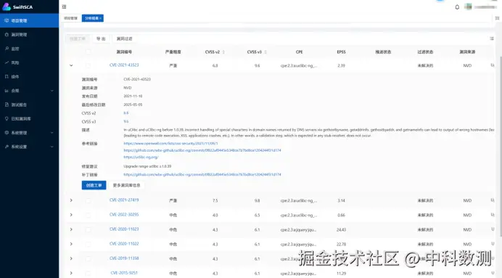Click the EPSS column header

coord(341,52)
